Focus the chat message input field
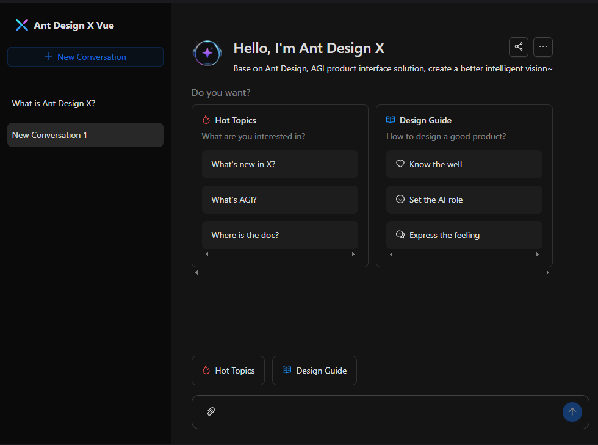598x445 pixels. pyautogui.click(x=388, y=412)
